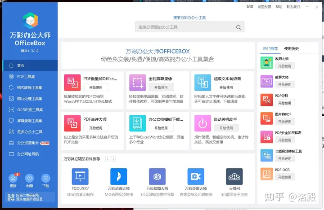Open PDF工具集 in sidebar
Screen dimensions: 324x210
point(30,76)
